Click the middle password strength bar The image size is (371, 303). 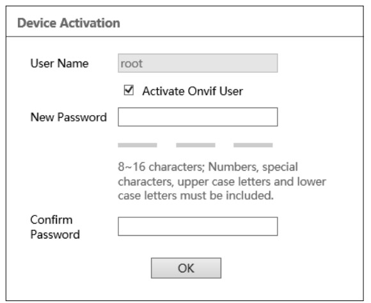pyautogui.click(x=196, y=145)
